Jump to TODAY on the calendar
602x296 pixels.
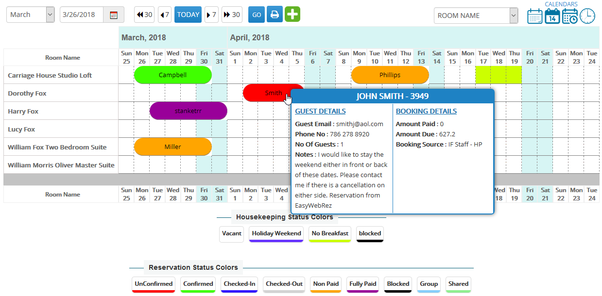[x=188, y=15]
